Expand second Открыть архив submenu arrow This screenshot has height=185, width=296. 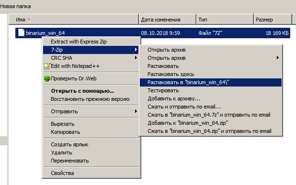277,58
